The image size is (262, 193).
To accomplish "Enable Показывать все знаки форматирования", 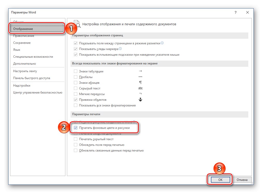I will [x=75, y=105].
